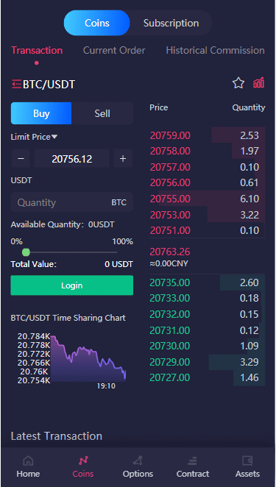Open Contract from bottom navigation
This screenshot has width=276, height=487.
coord(193,467)
